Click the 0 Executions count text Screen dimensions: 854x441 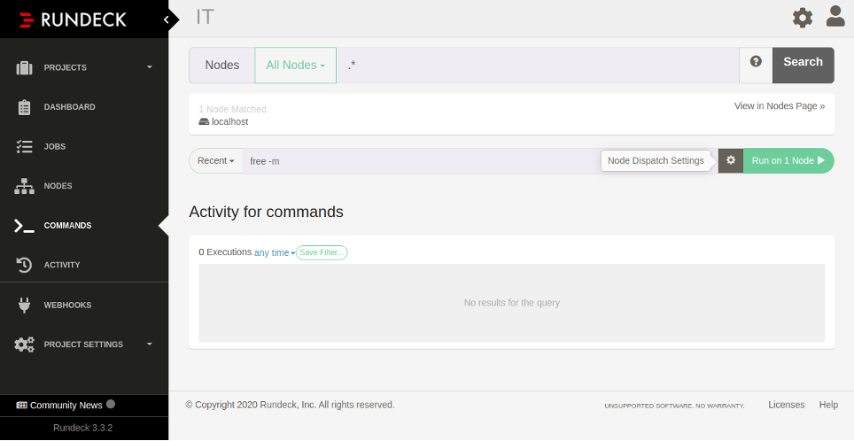(225, 252)
